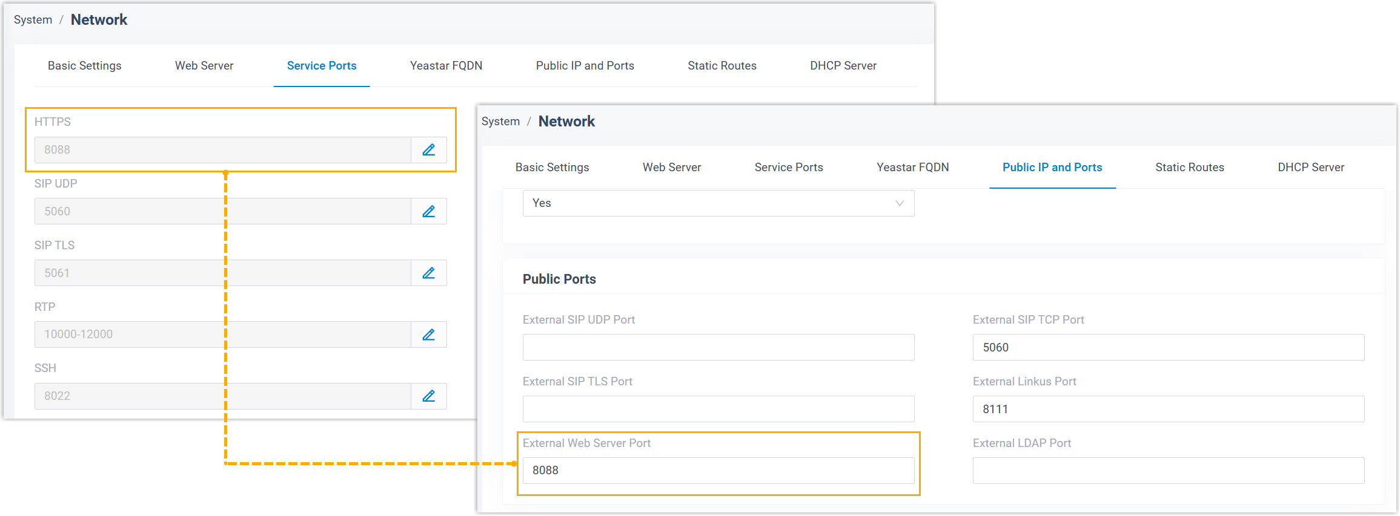Select Static Routes tab in right panel
1400x516 pixels.
point(1189,168)
